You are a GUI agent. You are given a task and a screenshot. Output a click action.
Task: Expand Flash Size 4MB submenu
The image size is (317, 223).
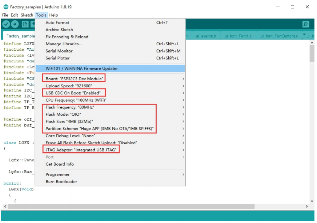click(110, 121)
